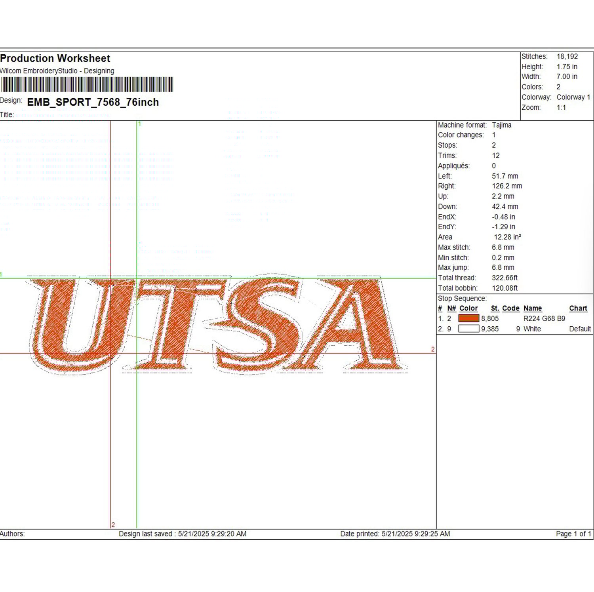Click the design name "EMB_SPORT_7568_76inch"
The image size is (594, 592).
(x=93, y=102)
